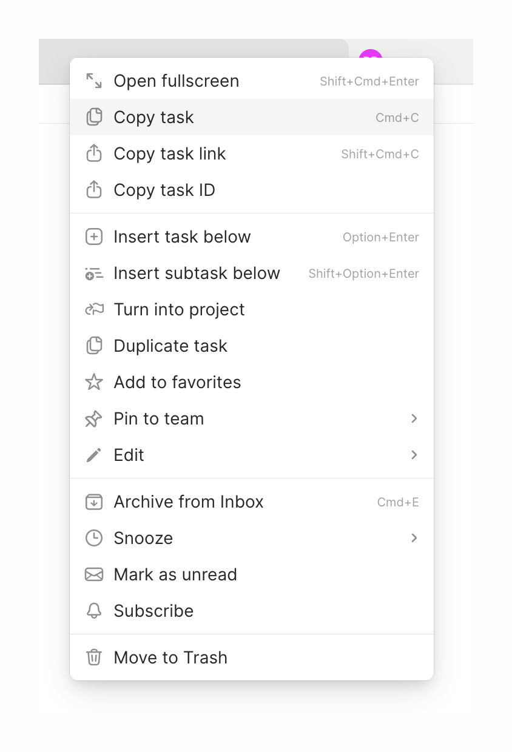Click the bell icon next to Subscribe

click(x=94, y=611)
